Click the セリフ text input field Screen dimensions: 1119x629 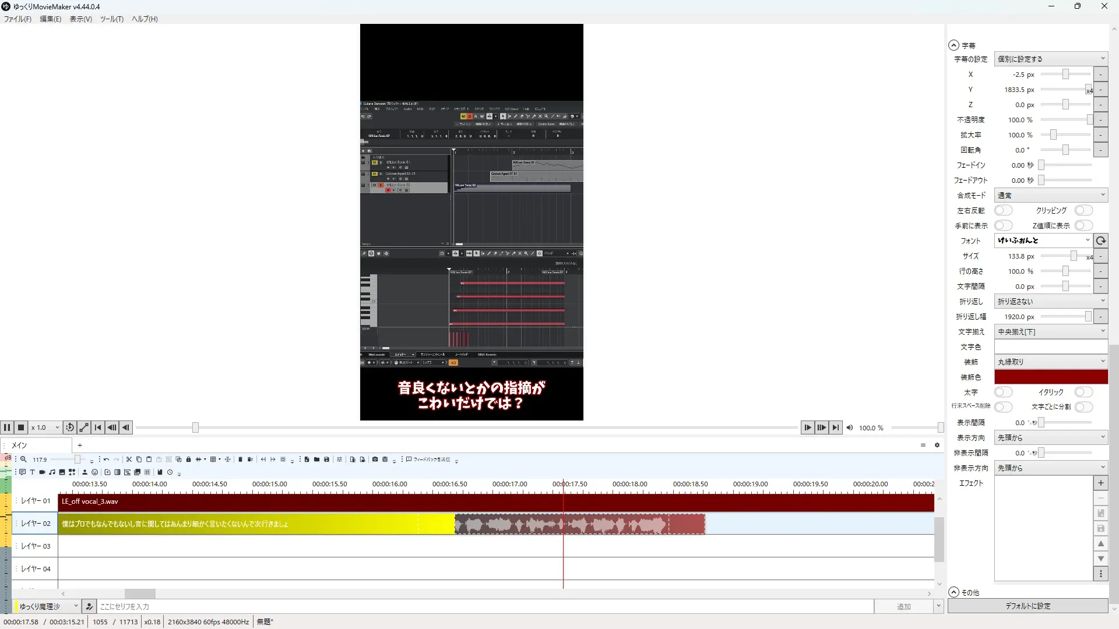click(x=484, y=606)
